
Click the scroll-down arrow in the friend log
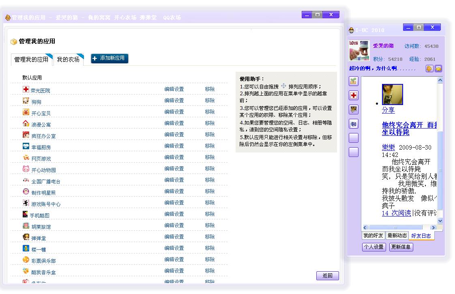pos(440,221)
